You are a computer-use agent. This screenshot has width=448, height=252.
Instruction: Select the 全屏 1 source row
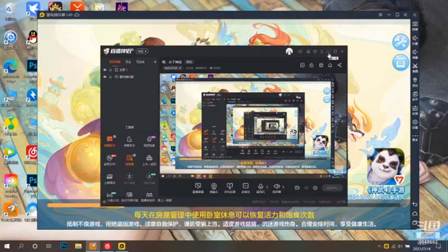click(x=130, y=69)
